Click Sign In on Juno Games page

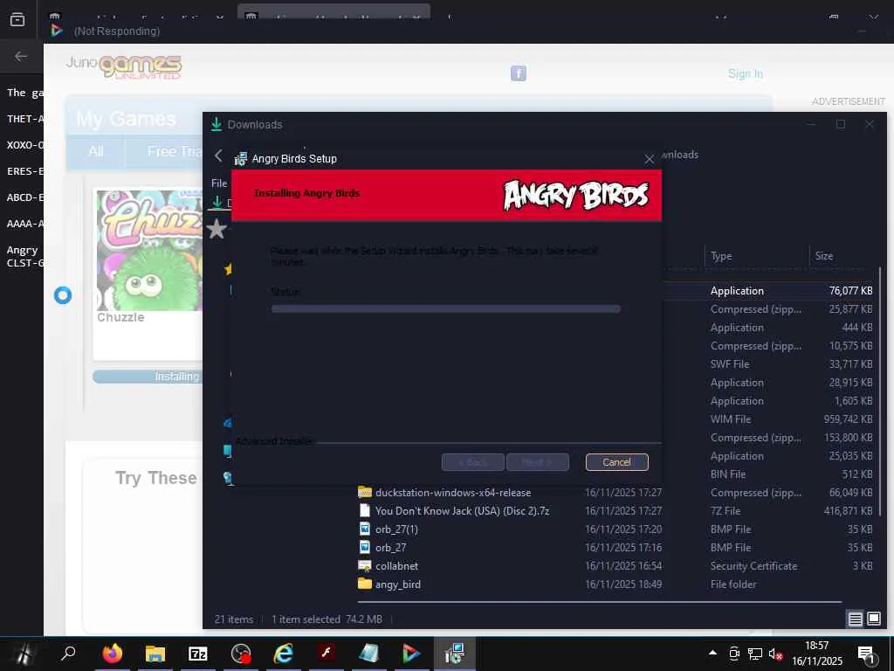point(745,73)
